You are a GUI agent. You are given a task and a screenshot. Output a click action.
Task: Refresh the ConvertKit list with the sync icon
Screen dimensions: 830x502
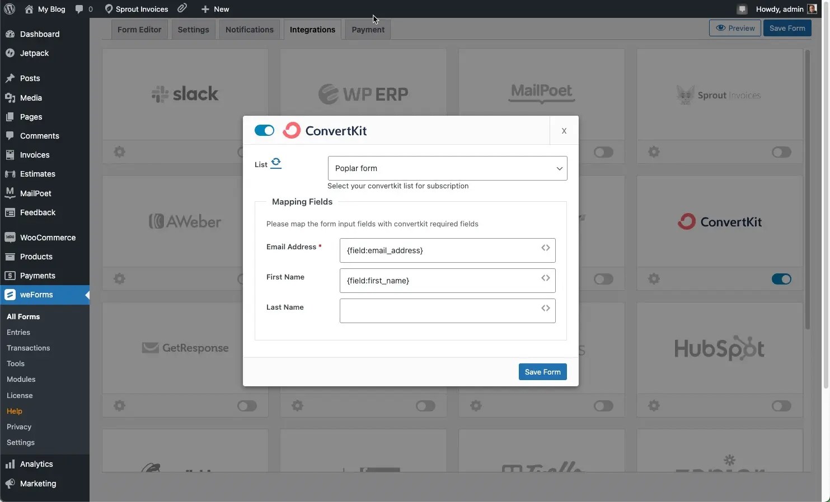click(278, 163)
